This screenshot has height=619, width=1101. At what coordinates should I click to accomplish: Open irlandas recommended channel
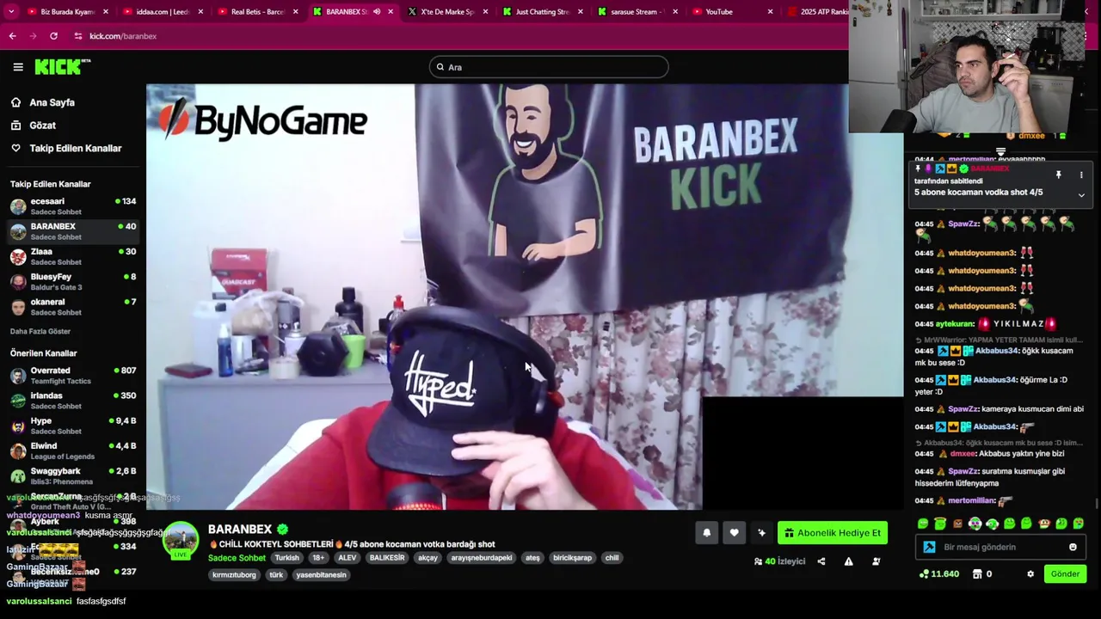coord(72,401)
